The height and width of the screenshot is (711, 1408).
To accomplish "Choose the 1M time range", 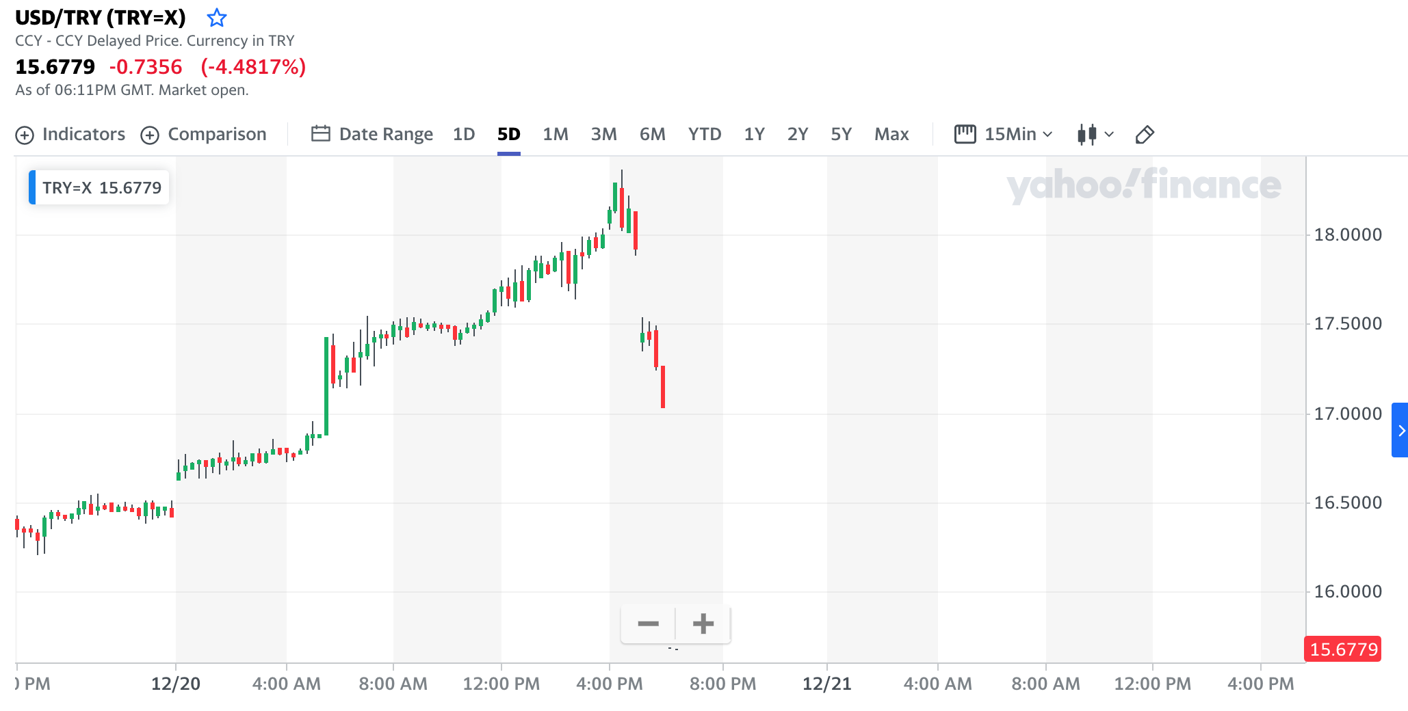I will 555,134.
